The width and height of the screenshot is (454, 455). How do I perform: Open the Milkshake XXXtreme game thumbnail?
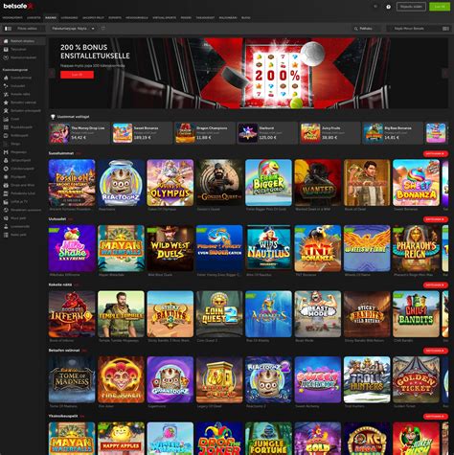[x=72, y=248]
